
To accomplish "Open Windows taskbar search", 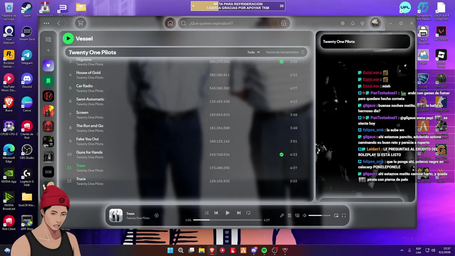I will pos(181,250).
